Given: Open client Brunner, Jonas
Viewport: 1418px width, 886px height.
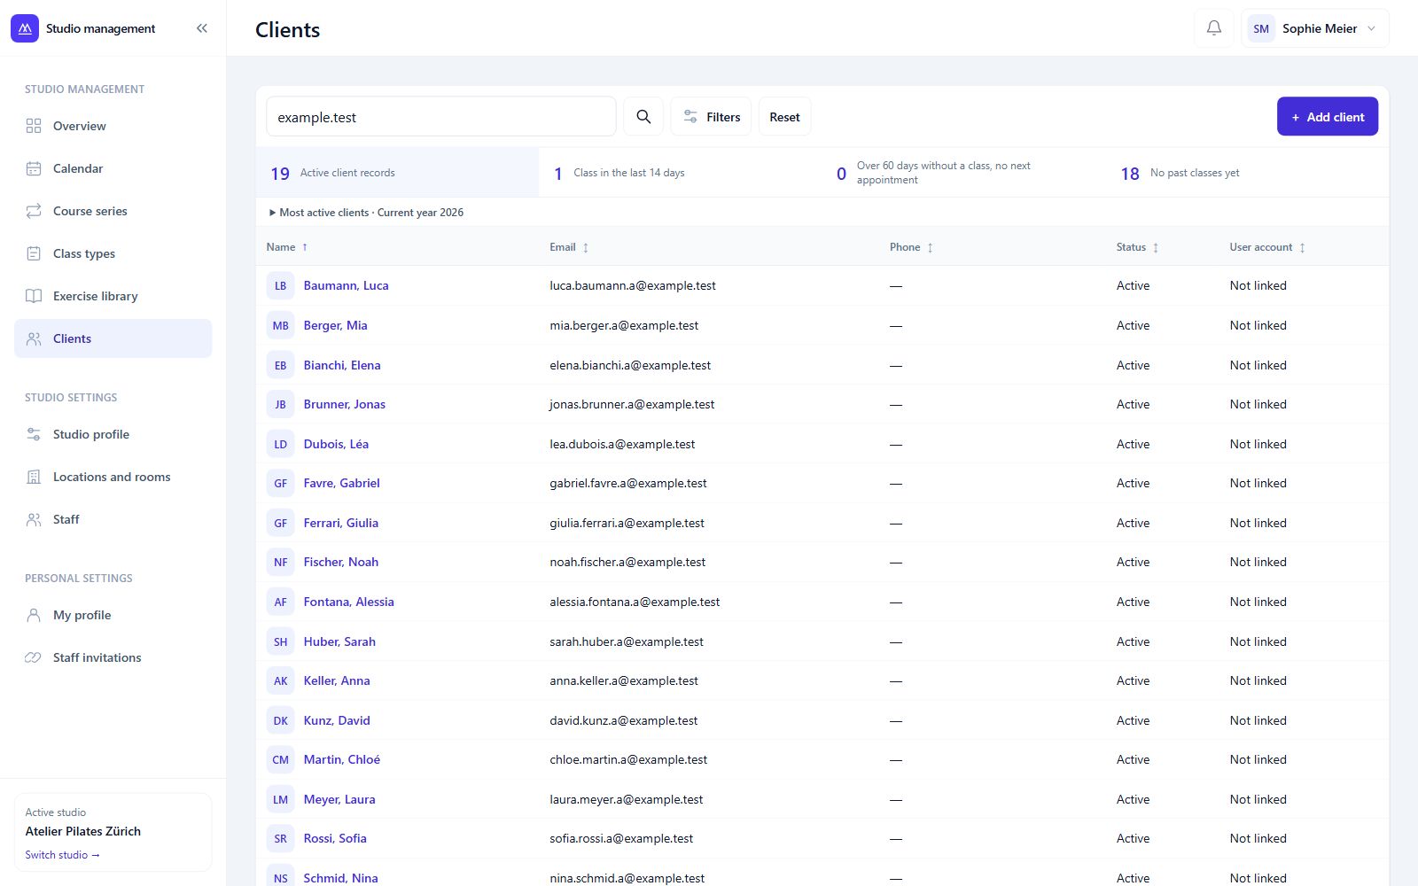Looking at the screenshot, I should click(345, 404).
